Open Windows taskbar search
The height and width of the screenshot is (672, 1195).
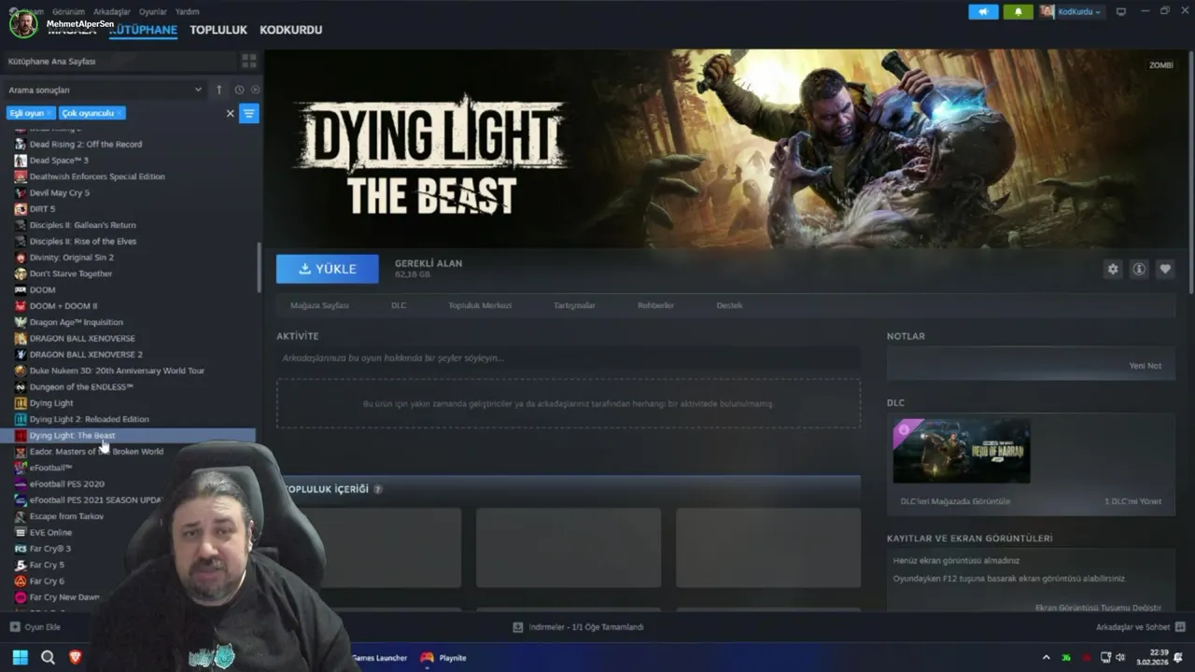48,657
